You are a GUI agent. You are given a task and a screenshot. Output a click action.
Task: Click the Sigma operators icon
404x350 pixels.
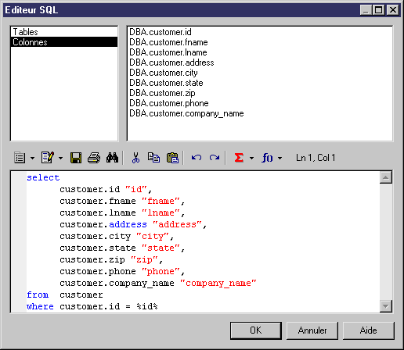click(239, 158)
